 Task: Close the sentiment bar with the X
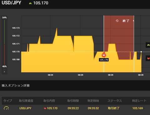pyautogui.click(x=4, y=72)
